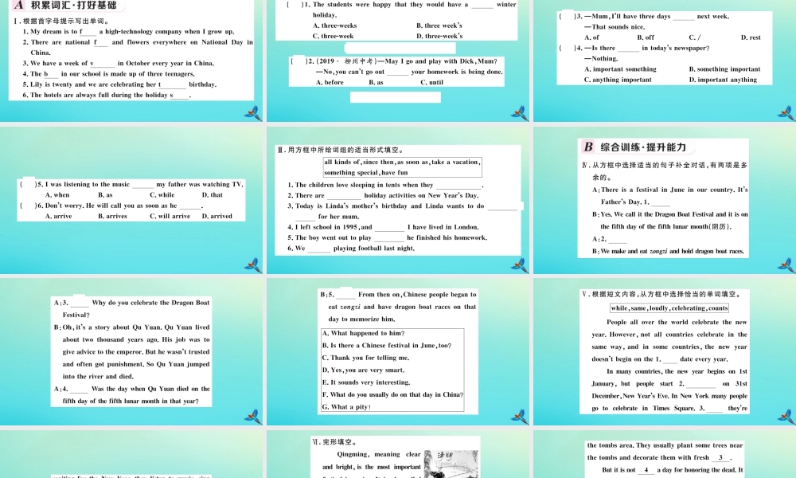Click the line 'May I go and play with Dick, Mum?'
This screenshot has width=796, height=478.
(x=441, y=61)
